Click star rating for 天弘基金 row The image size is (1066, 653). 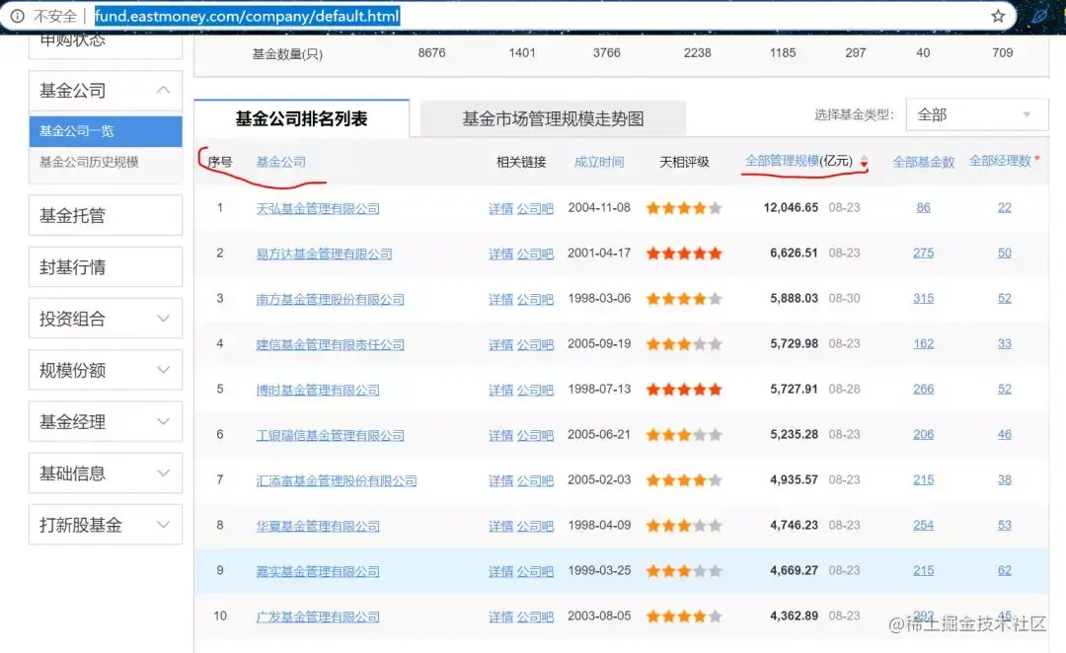[684, 208]
